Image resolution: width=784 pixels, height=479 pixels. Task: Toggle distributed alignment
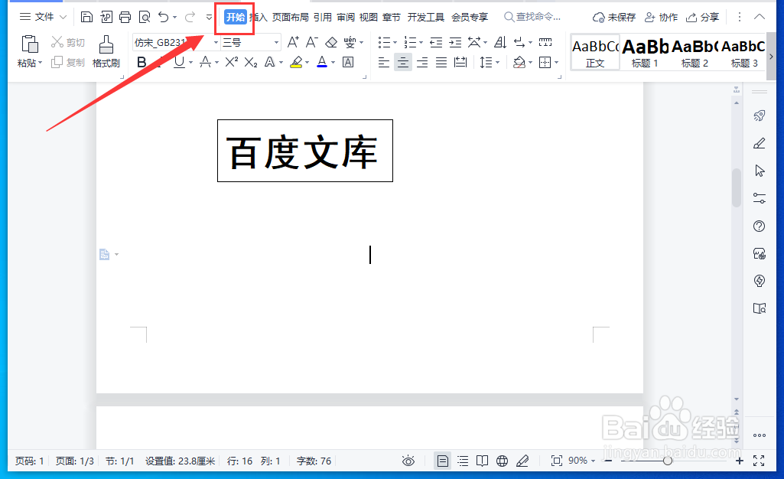point(460,63)
